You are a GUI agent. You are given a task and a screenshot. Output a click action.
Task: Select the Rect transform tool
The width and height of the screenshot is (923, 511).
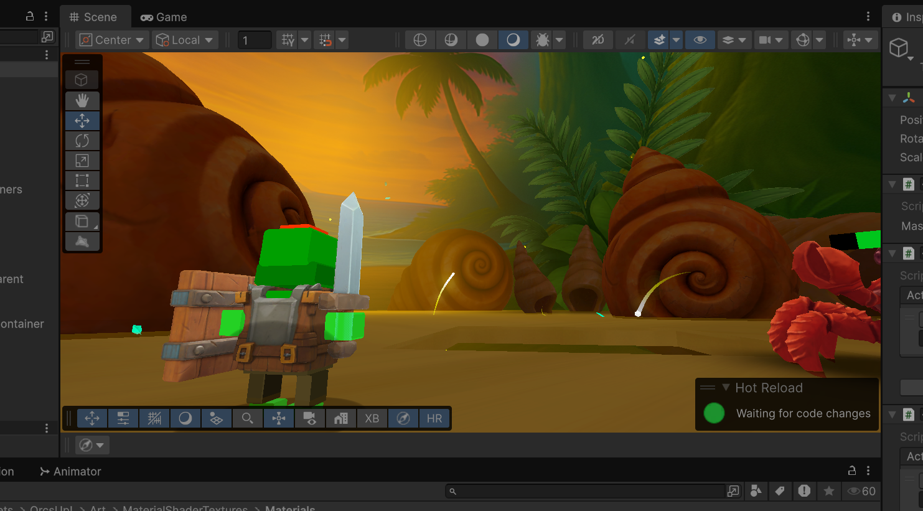pyautogui.click(x=82, y=180)
